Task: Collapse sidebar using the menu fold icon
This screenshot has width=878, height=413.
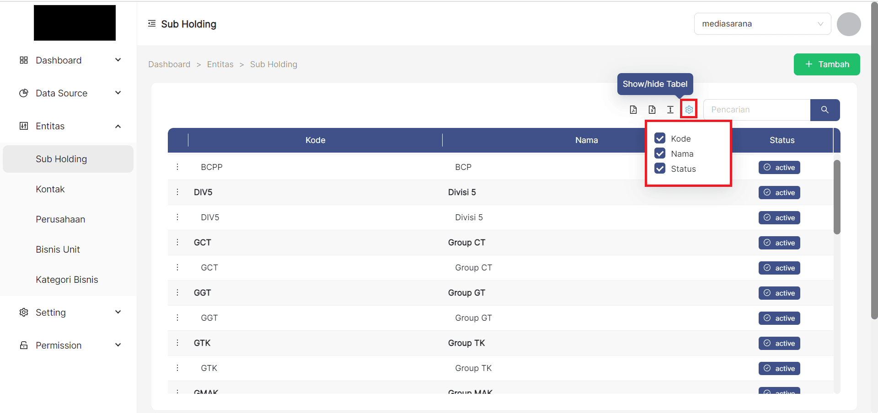Action: pyautogui.click(x=152, y=24)
